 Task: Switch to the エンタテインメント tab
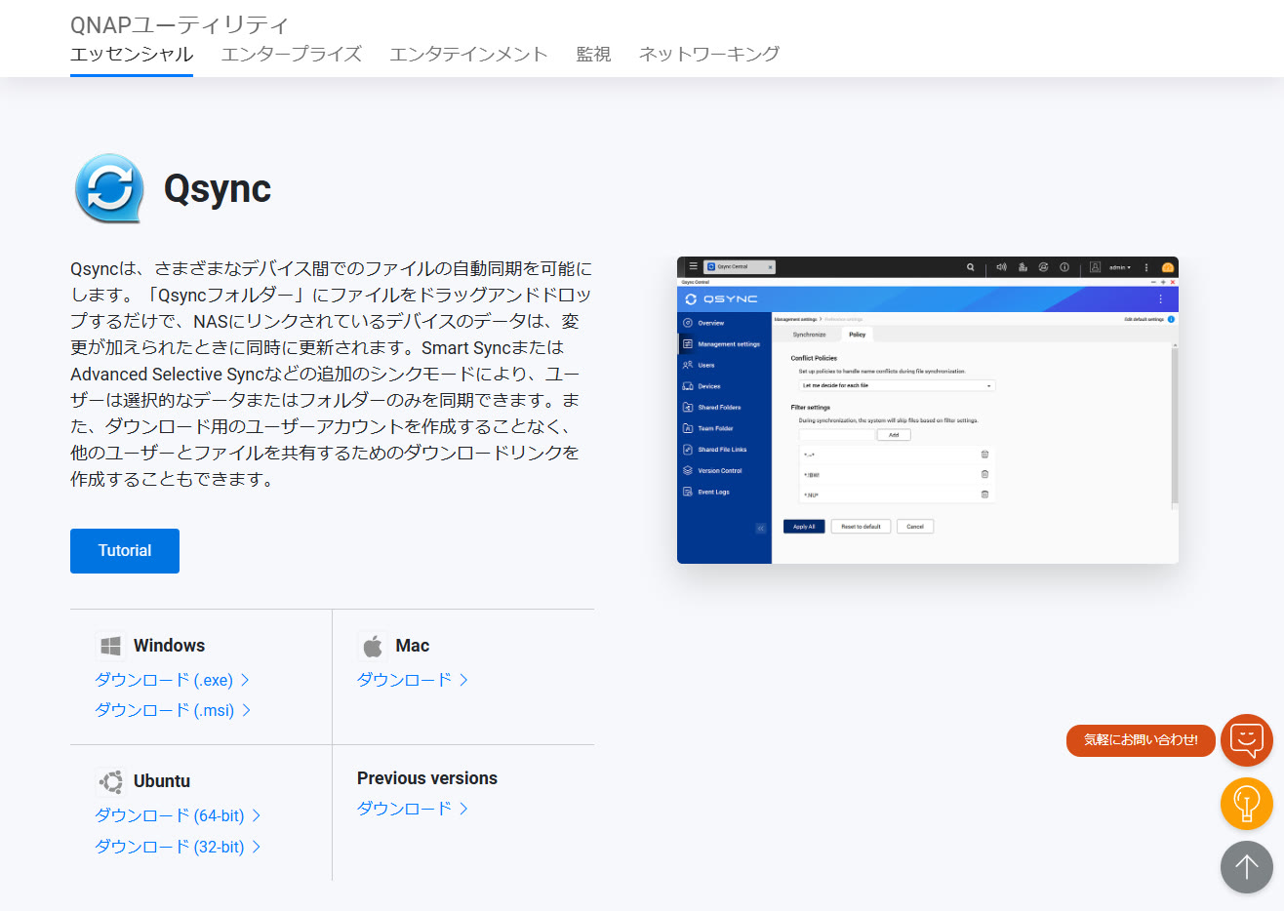click(x=468, y=55)
